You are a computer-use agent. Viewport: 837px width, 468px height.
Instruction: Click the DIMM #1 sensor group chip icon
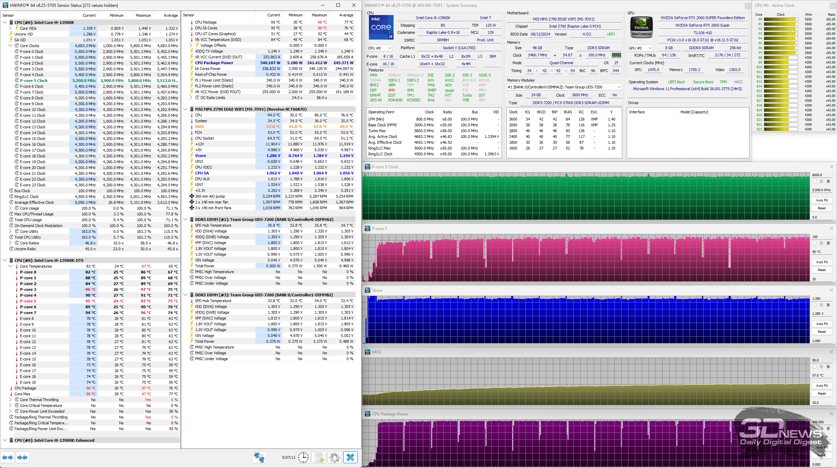click(x=191, y=219)
